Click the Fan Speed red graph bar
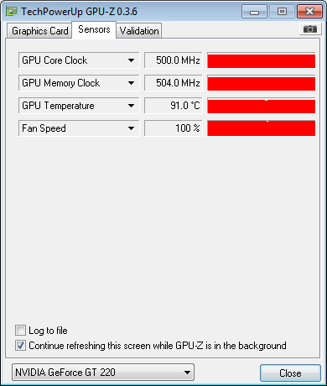Screen dimensions: 327x386 pyautogui.click(x=262, y=128)
